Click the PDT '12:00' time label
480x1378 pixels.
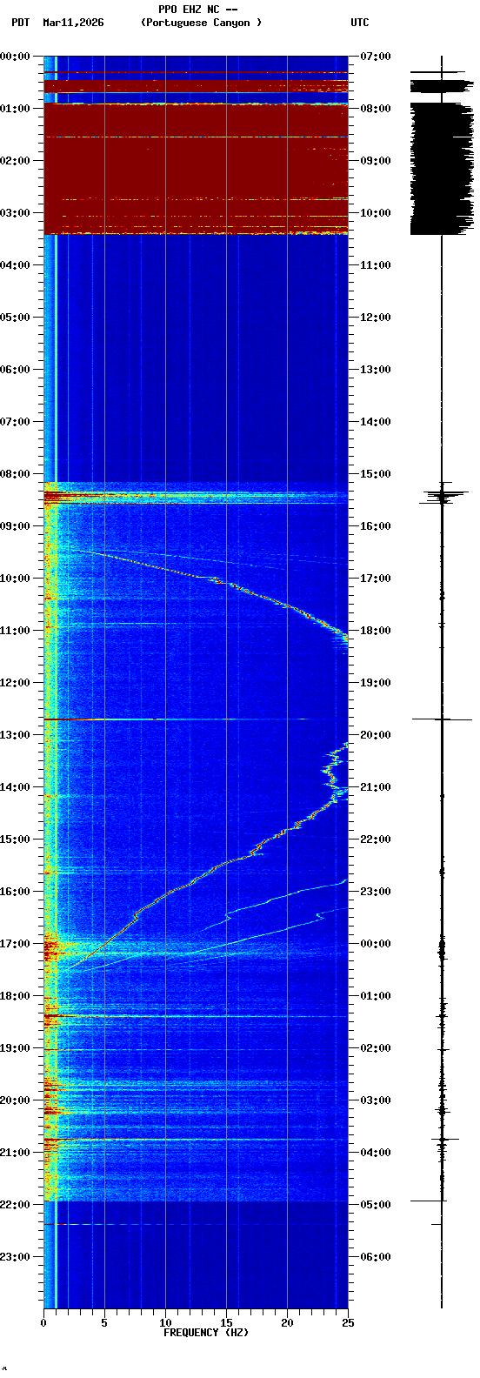tap(15, 683)
